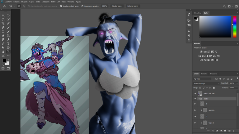Hide layer '2' visibility eye

(194, 117)
